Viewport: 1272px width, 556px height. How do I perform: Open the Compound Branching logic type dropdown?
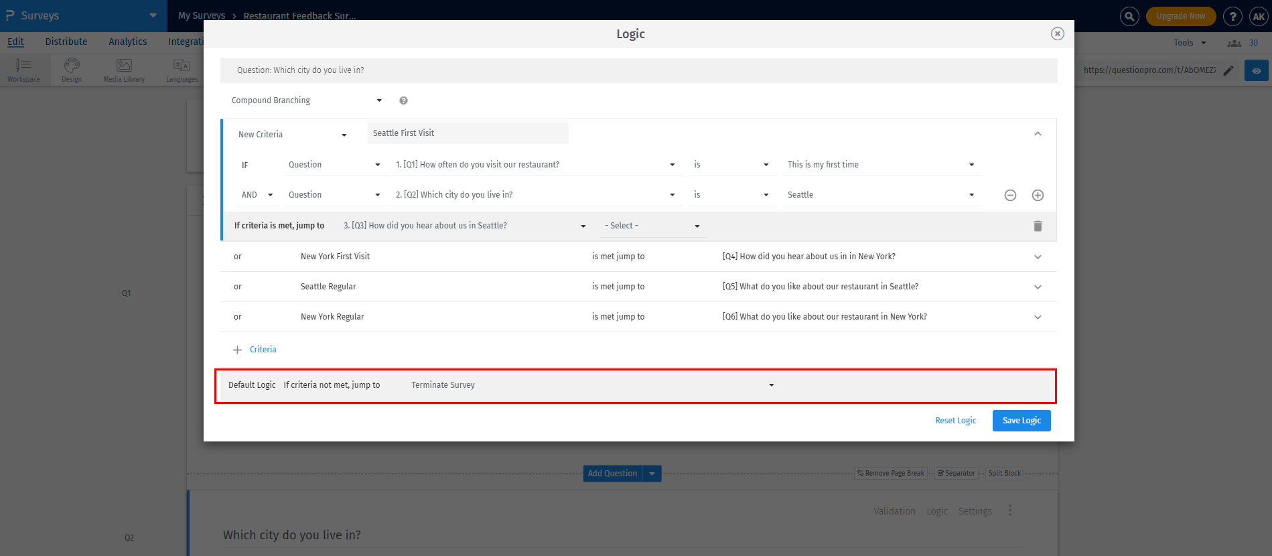[x=306, y=100]
